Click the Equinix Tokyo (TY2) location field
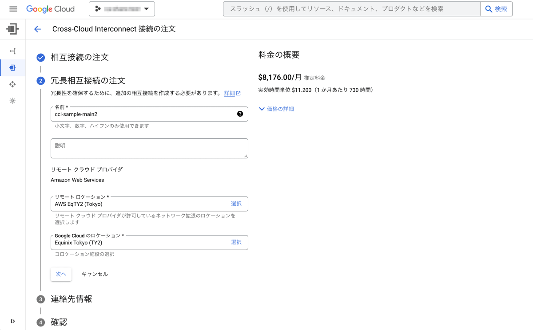This screenshot has width=533, height=330. pos(149,243)
